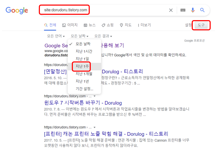
Task: Clear the search query with the X icon
Action: pyautogui.click(x=171, y=10)
